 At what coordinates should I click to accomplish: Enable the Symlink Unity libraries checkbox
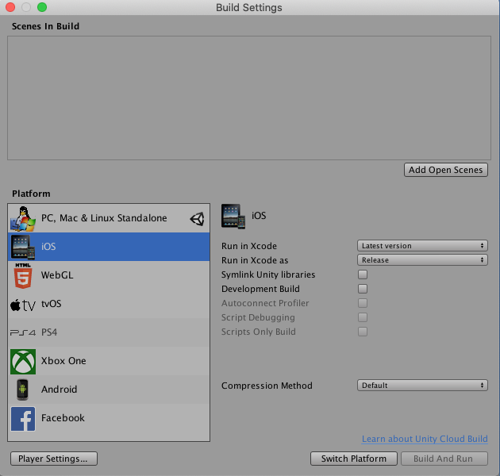[x=363, y=274]
